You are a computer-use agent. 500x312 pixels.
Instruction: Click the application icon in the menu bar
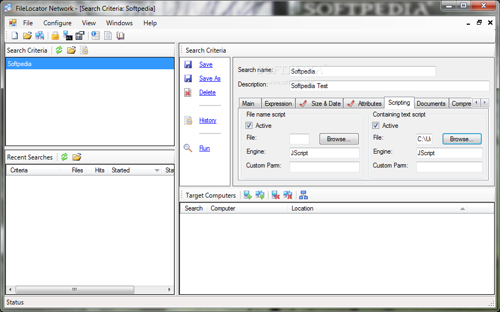click(x=13, y=23)
